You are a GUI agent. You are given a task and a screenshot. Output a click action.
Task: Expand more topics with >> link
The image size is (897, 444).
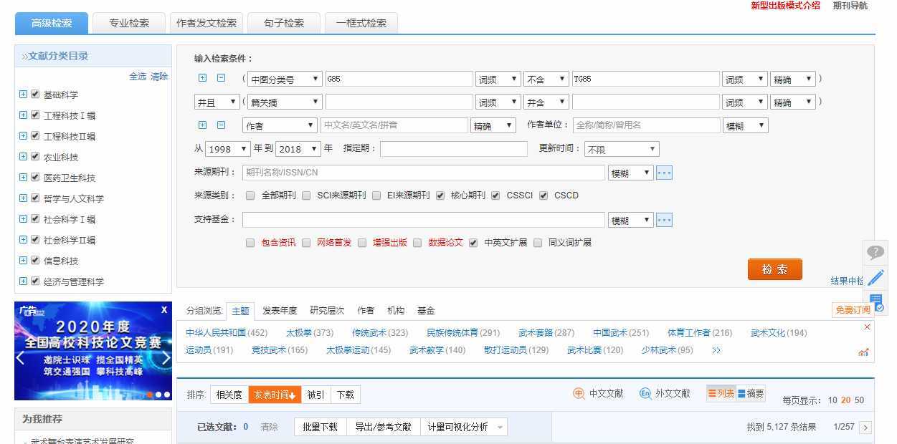[716, 350]
